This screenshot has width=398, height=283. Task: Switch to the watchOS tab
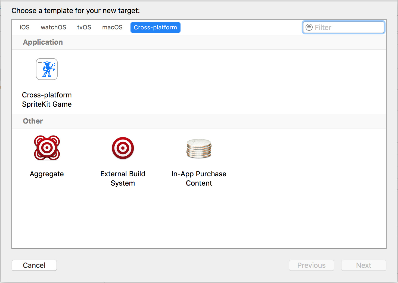click(53, 27)
